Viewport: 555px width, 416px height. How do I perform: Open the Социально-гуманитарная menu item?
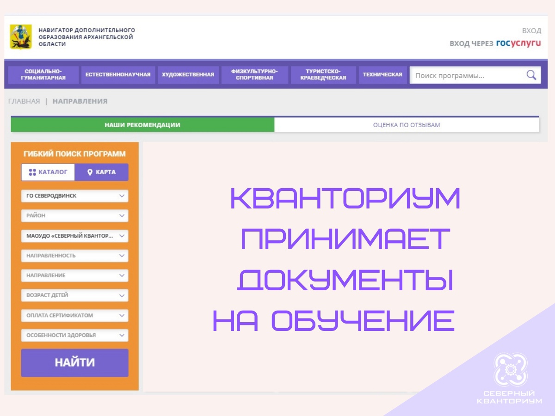click(x=43, y=75)
